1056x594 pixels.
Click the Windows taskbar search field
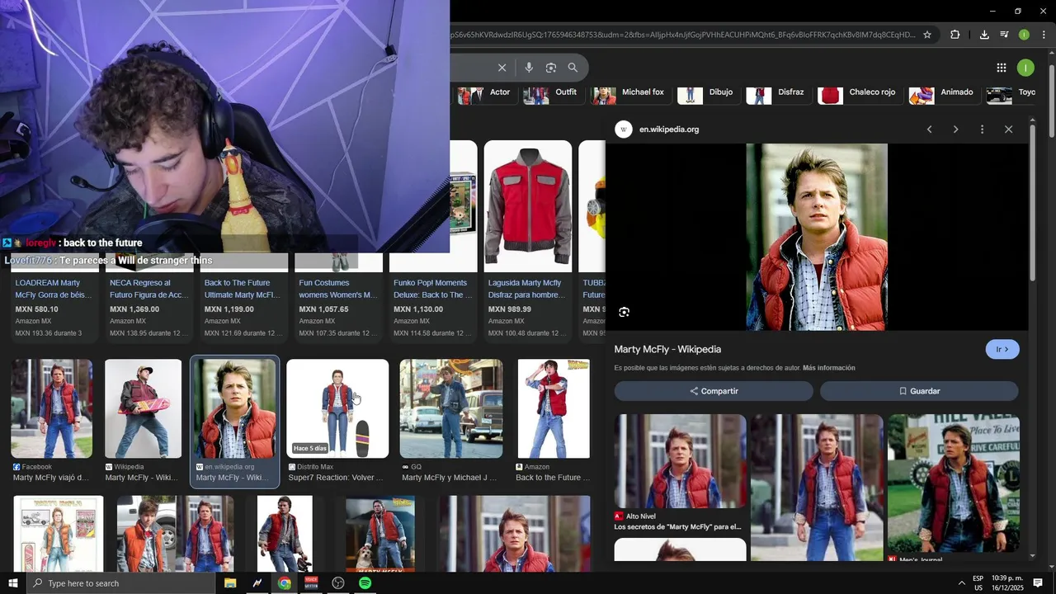120,583
